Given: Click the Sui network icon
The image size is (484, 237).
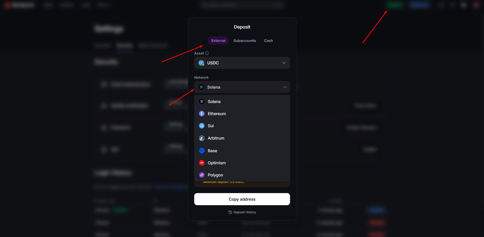Looking at the screenshot, I should click(202, 126).
